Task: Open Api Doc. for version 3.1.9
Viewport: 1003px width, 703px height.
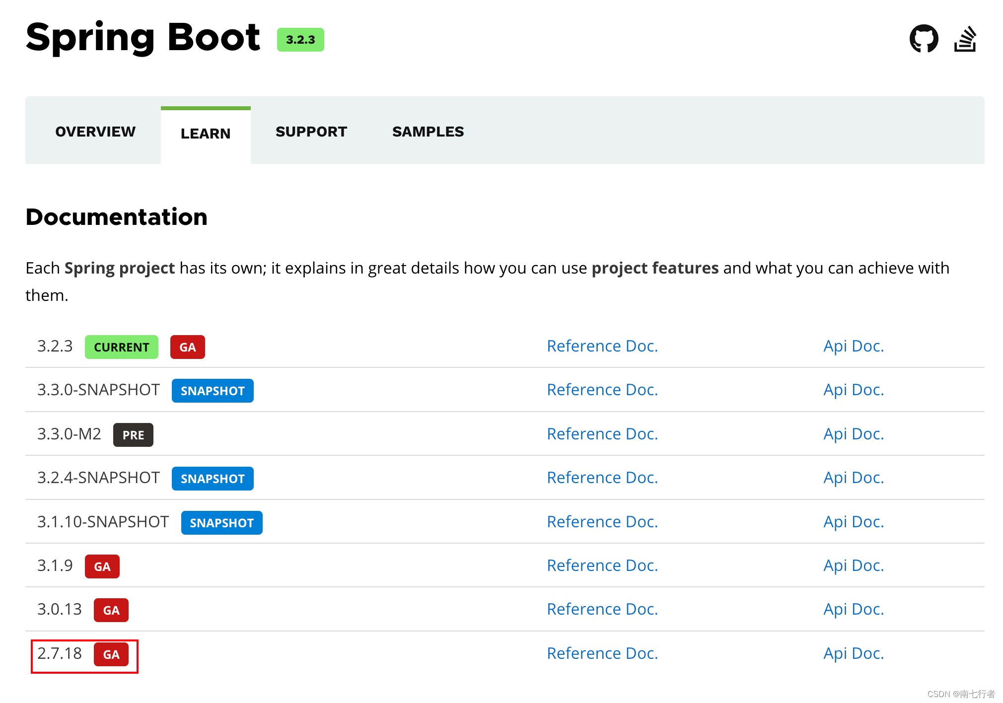Action: click(x=854, y=565)
